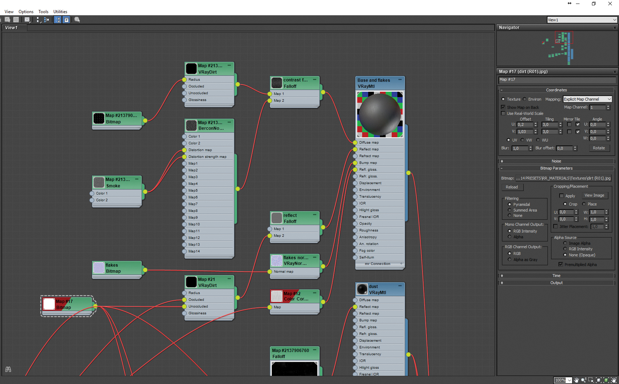Collapse the reflect Falloff node
619x384 pixels.
[314, 215]
